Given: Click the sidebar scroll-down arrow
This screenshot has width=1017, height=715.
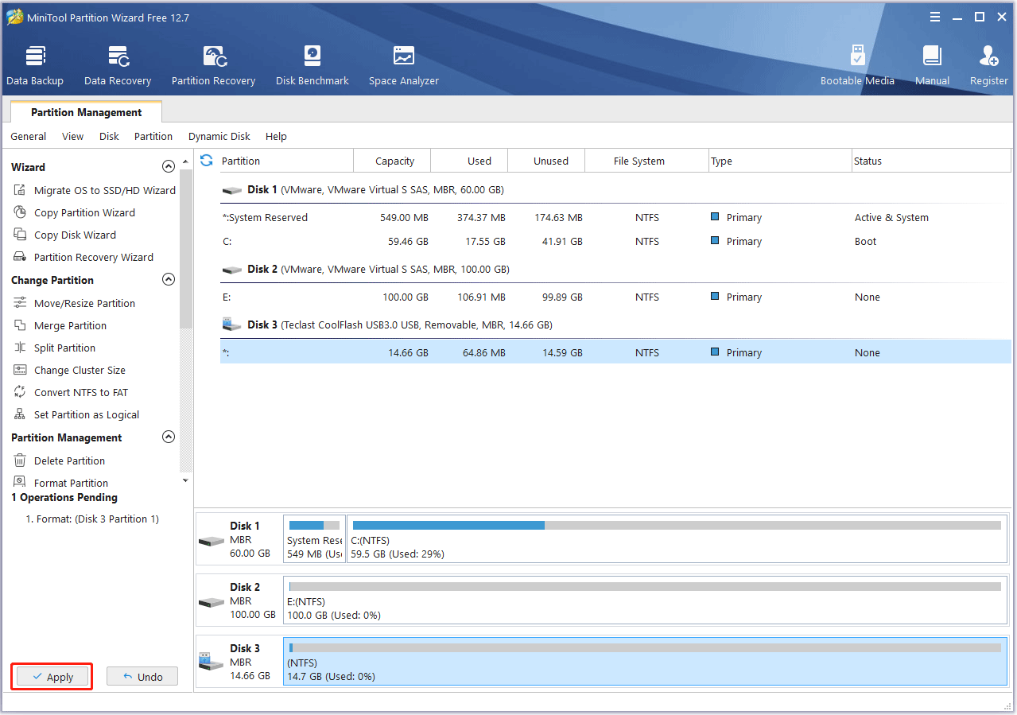Looking at the screenshot, I should pyautogui.click(x=186, y=480).
